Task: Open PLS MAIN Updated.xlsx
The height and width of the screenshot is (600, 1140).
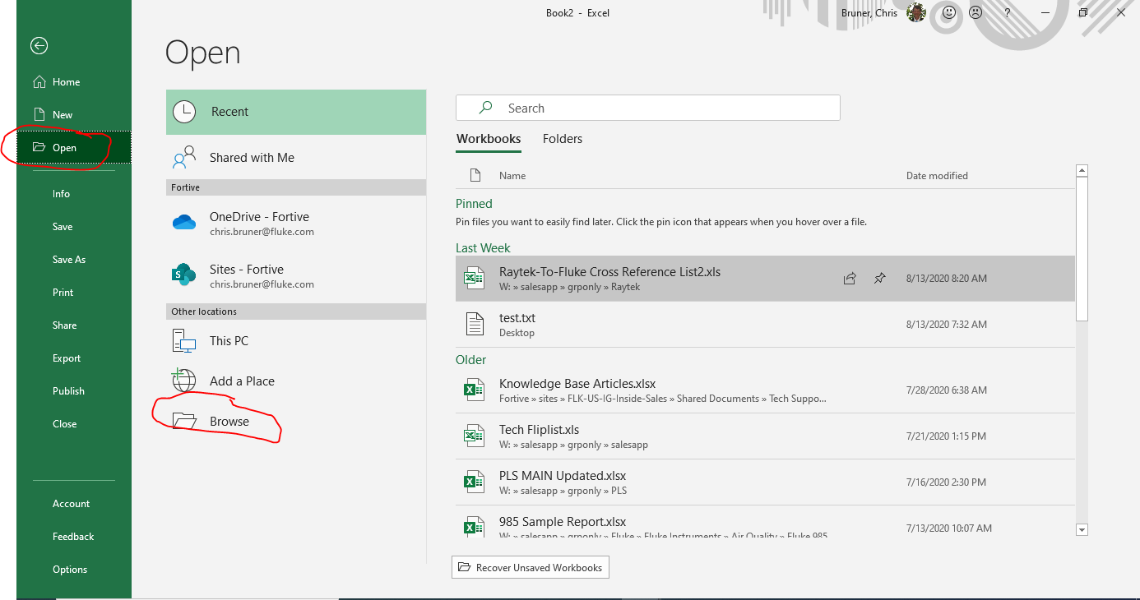Action: point(765,482)
